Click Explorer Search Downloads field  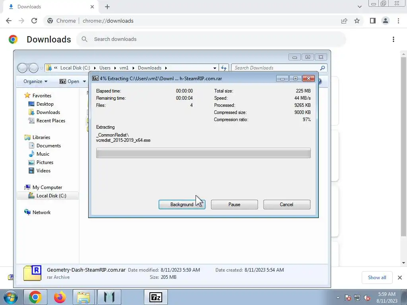click(x=277, y=68)
